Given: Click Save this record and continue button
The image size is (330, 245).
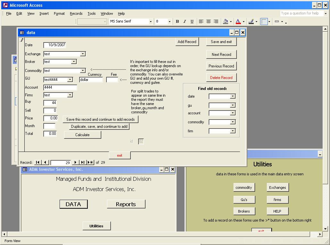Looking at the screenshot, I should tap(100, 119).
